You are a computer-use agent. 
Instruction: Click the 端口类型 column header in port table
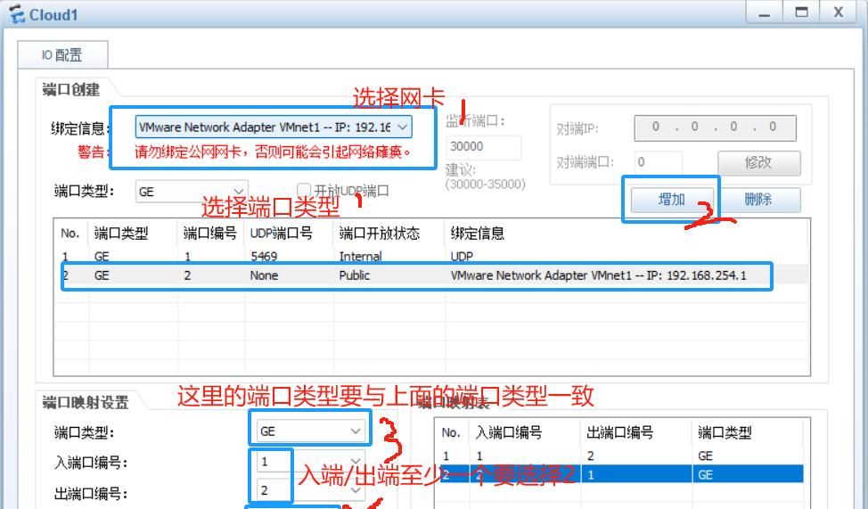pos(121,234)
